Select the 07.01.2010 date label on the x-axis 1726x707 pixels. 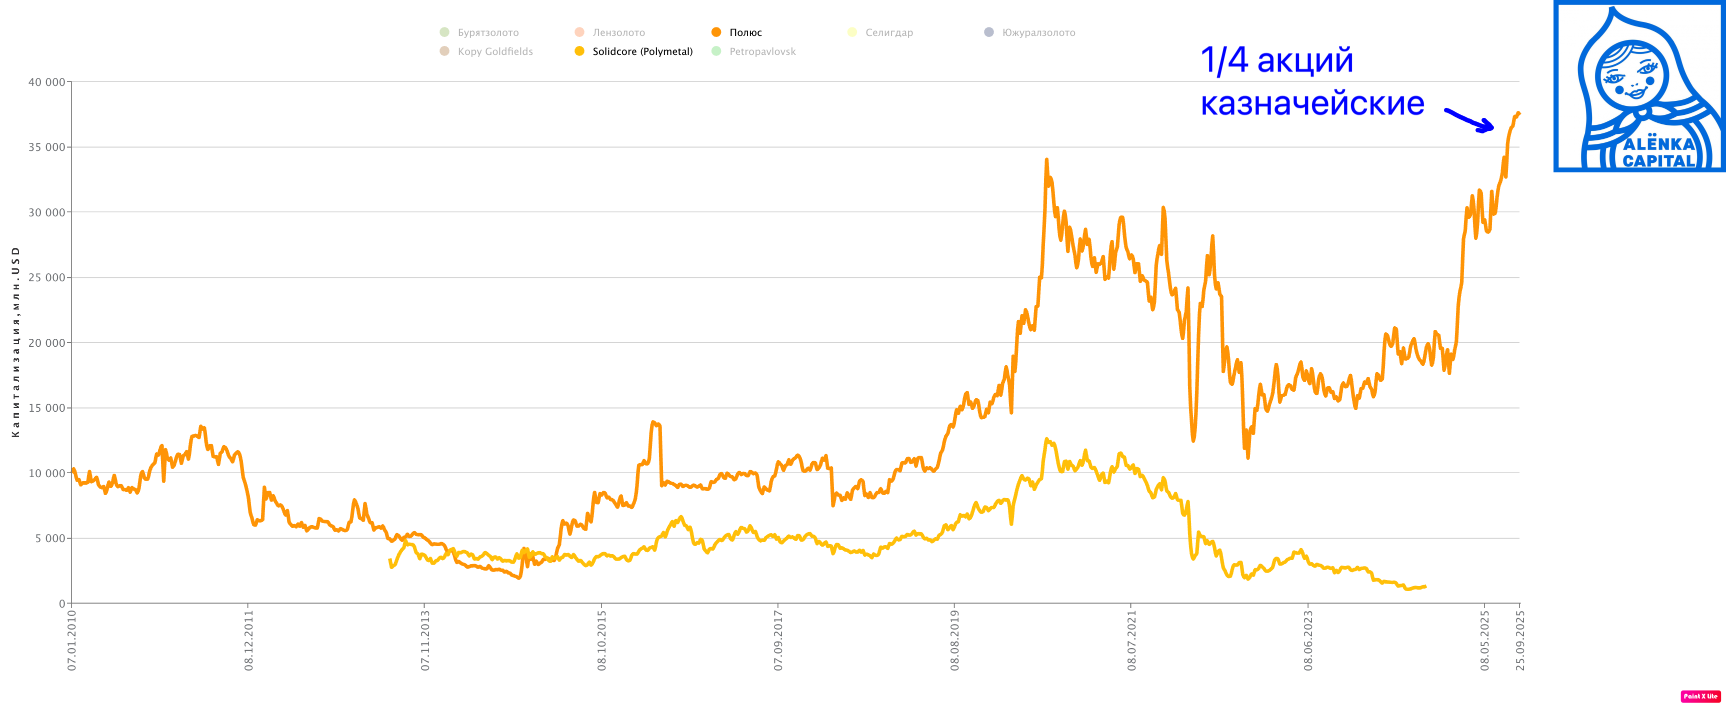coord(71,640)
